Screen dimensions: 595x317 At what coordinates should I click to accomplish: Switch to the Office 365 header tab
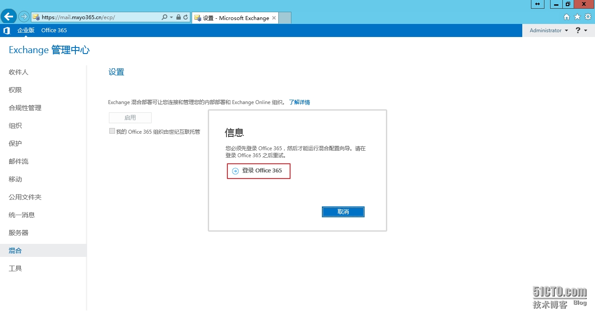[54, 30]
